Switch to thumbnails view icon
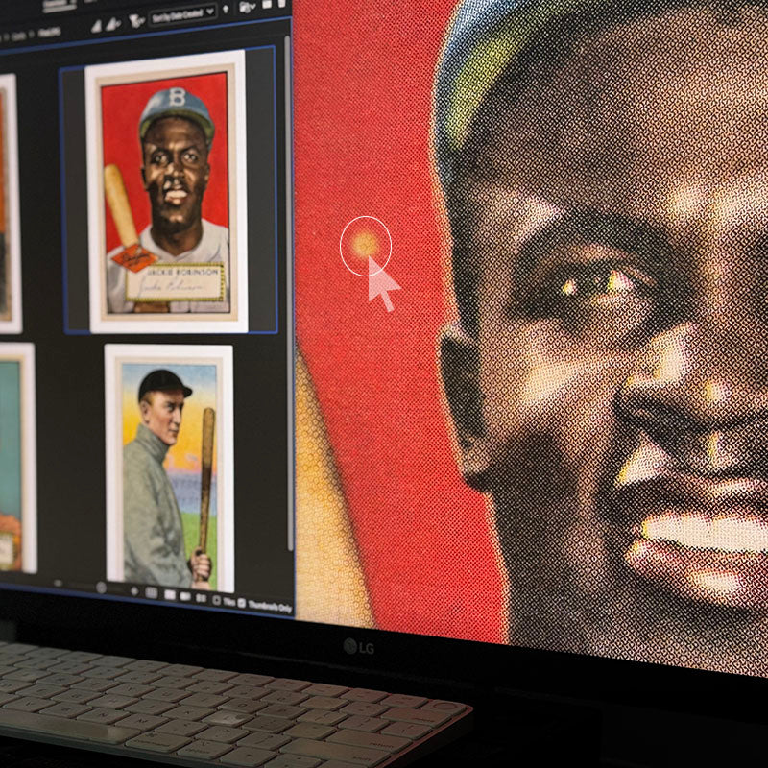 (171, 594)
